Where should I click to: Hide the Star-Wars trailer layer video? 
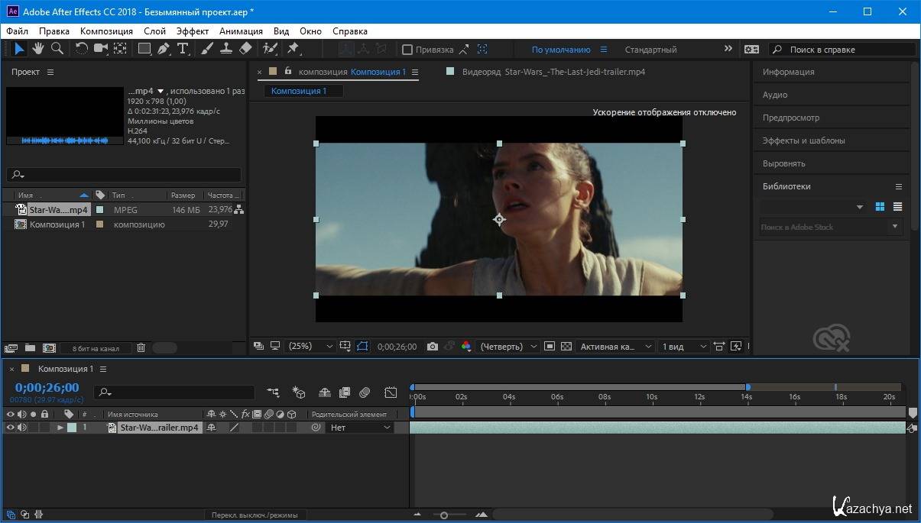(x=11, y=428)
